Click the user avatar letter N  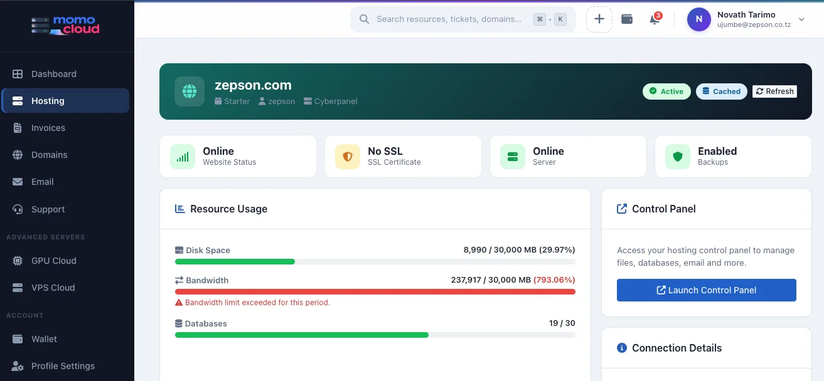699,19
